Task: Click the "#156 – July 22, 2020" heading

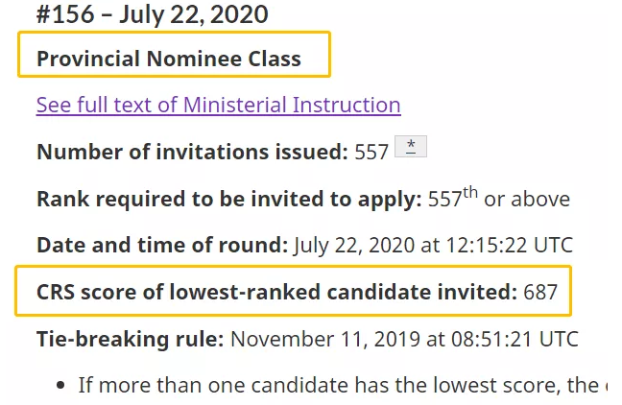Action: click(x=154, y=14)
